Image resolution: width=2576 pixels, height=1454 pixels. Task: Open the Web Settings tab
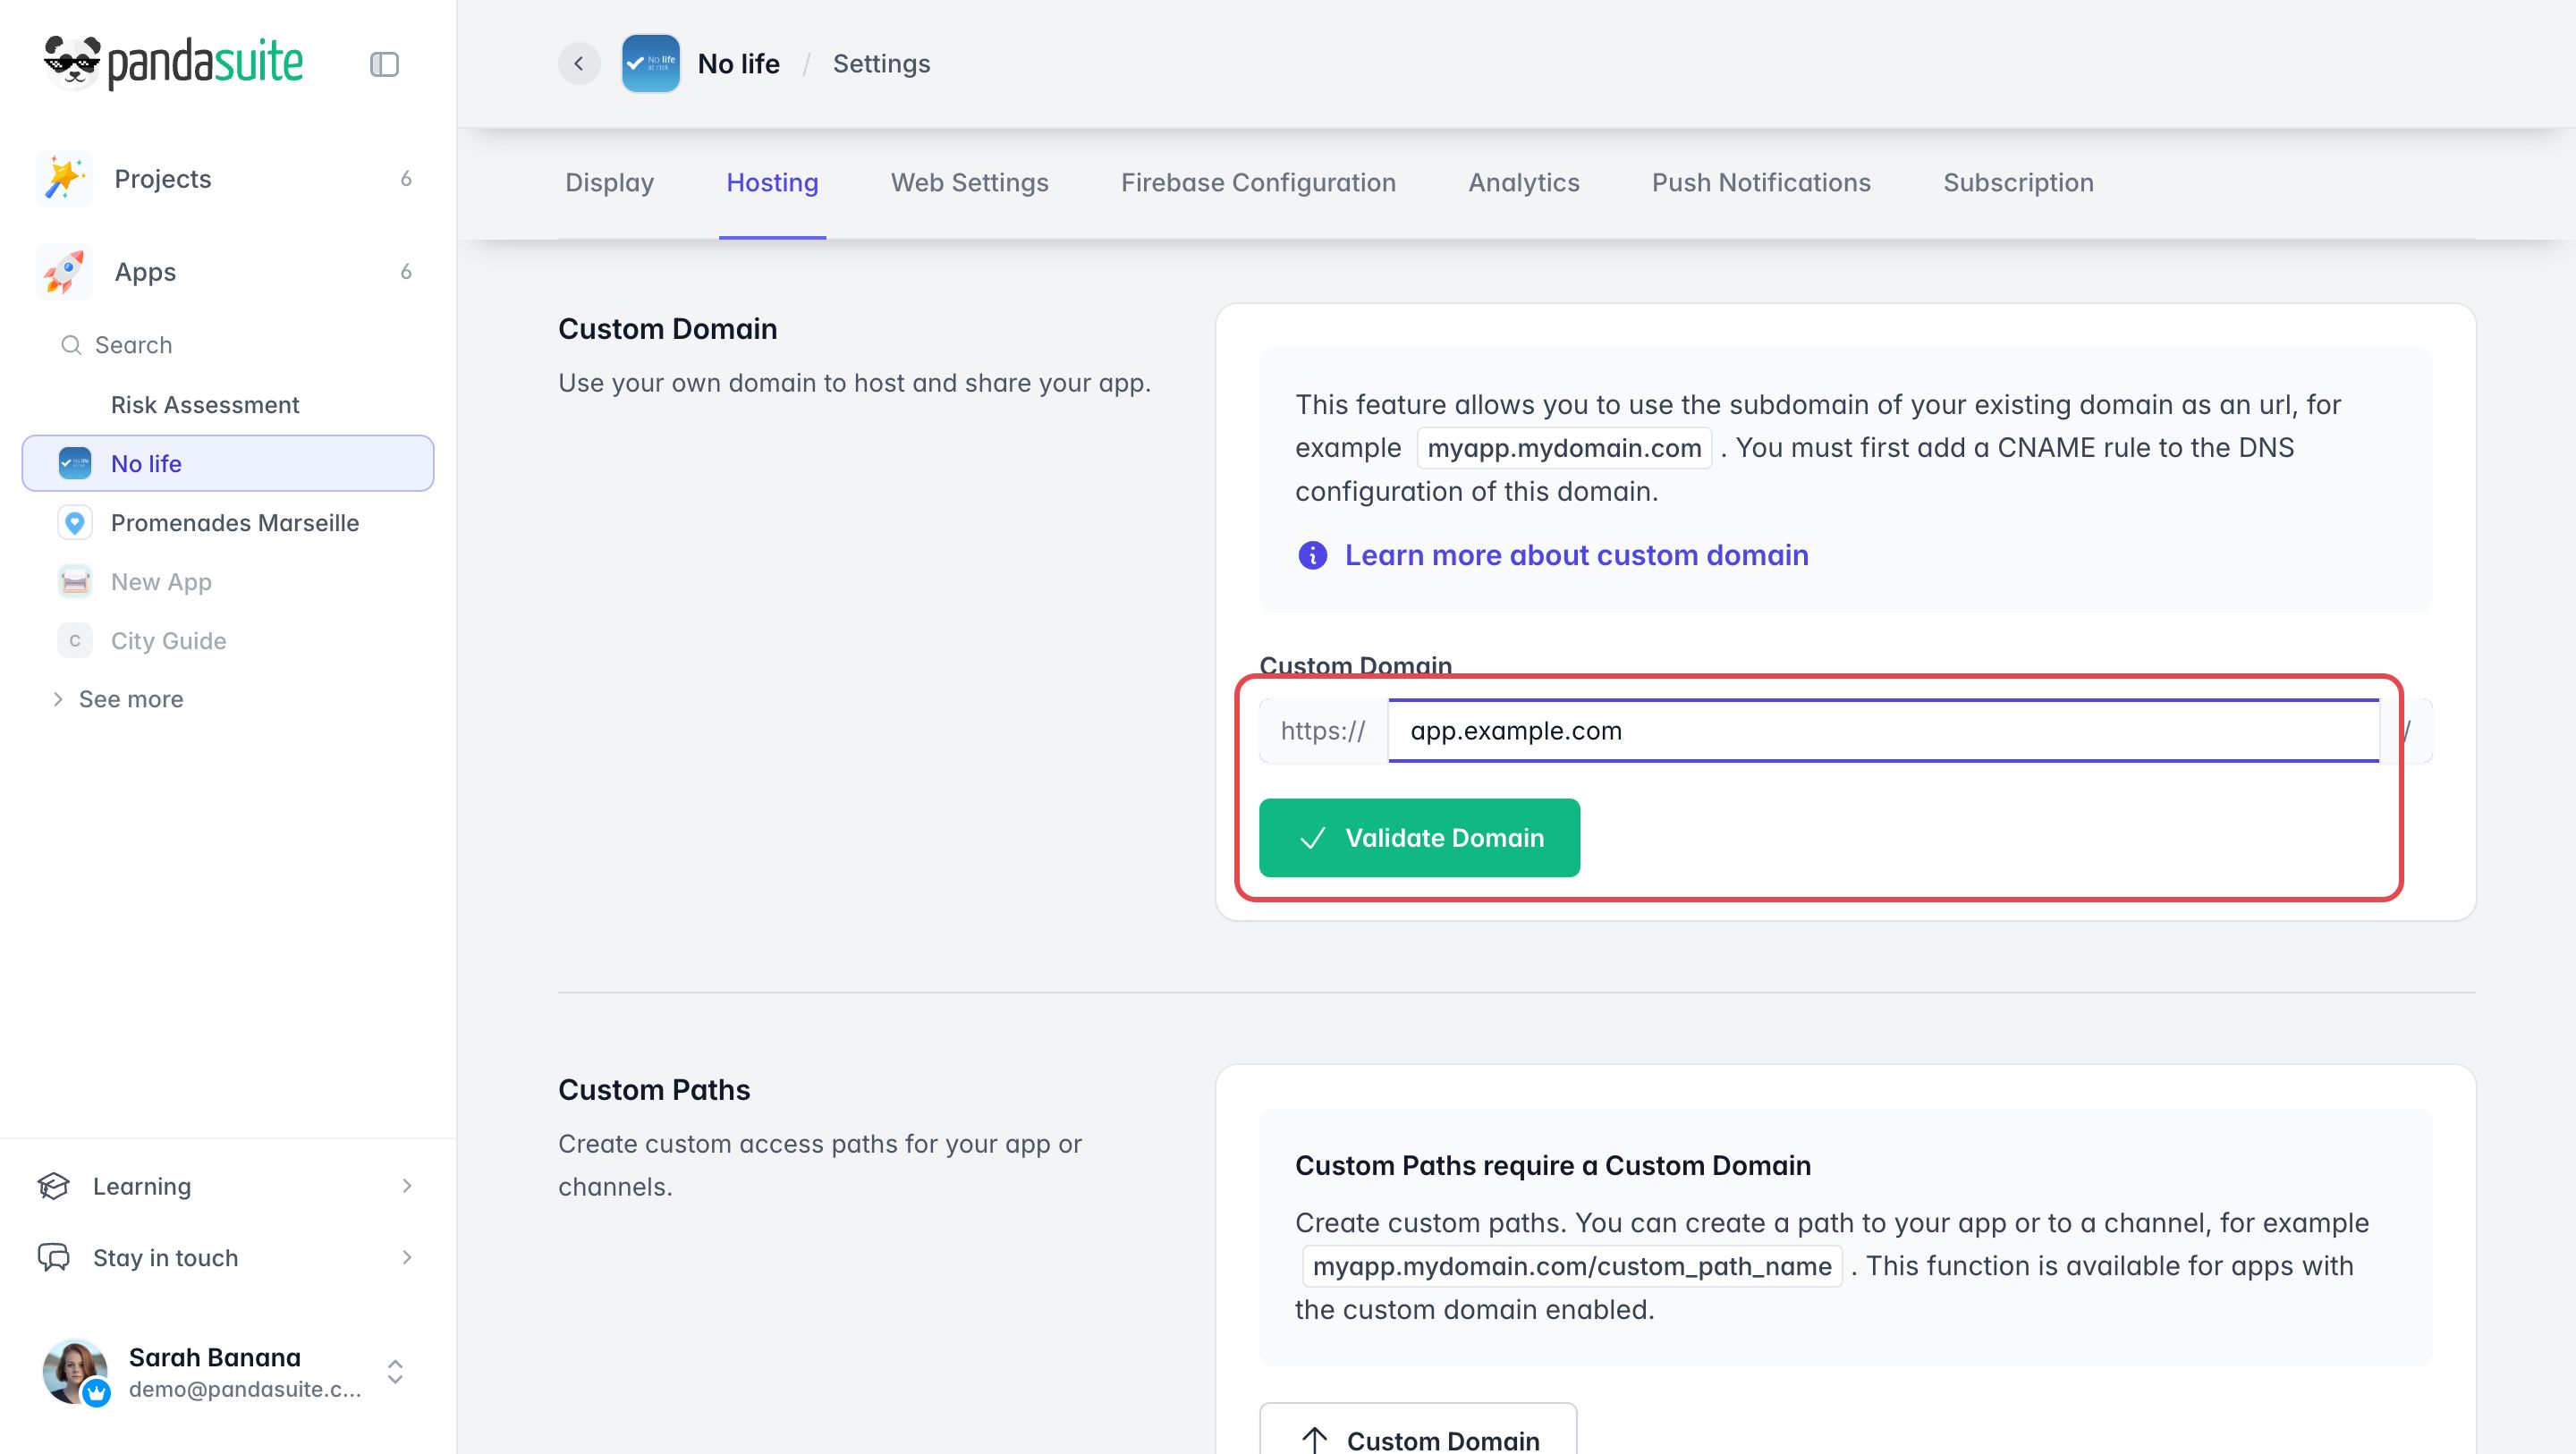click(969, 183)
